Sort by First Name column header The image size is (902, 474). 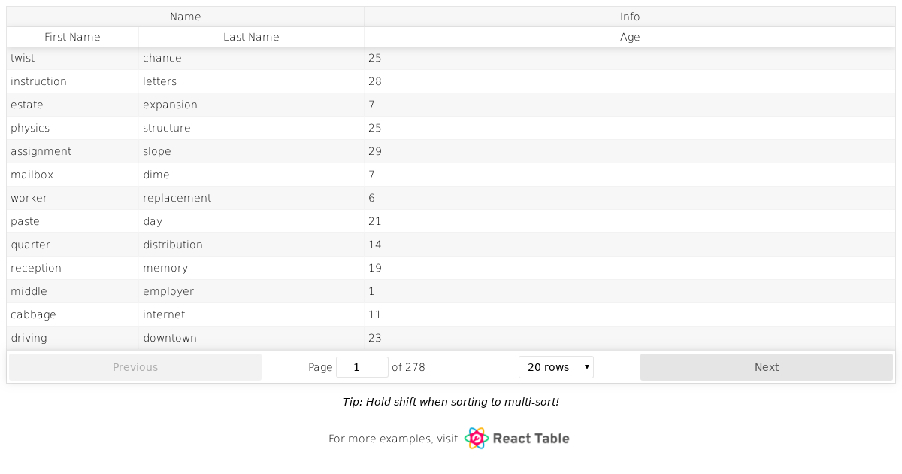72,37
